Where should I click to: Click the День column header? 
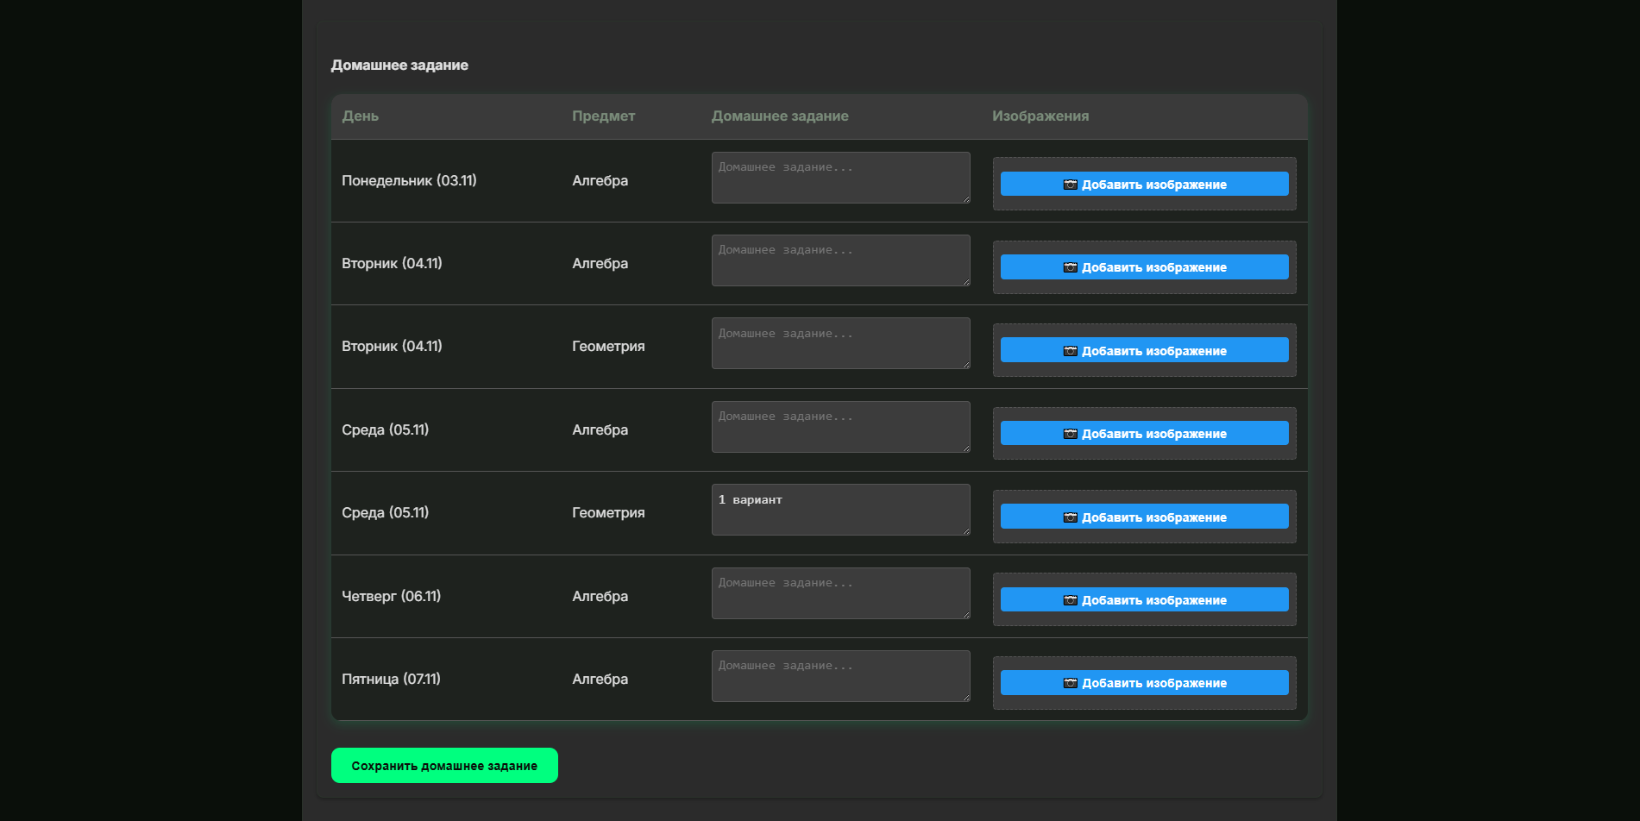click(x=361, y=116)
